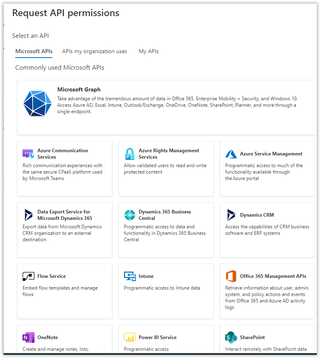Open the Power BI Service title
The width and height of the screenshot is (320, 358).
click(158, 337)
